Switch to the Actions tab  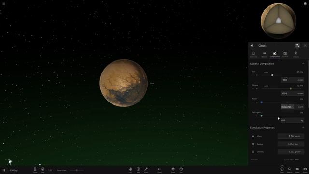296,55
